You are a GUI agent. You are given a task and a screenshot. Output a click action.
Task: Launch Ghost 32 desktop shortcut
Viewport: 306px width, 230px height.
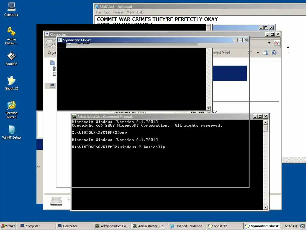[x=11, y=83]
